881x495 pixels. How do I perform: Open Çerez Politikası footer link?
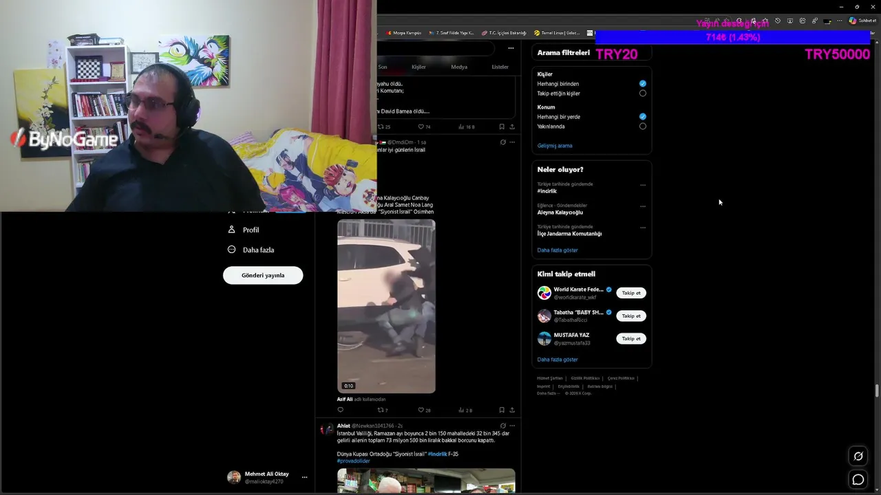coord(621,378)
